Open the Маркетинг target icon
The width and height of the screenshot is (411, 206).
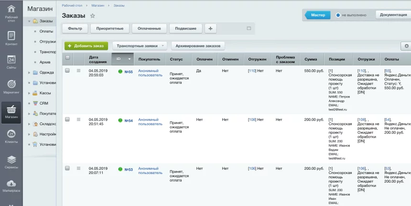coord(11,85)
